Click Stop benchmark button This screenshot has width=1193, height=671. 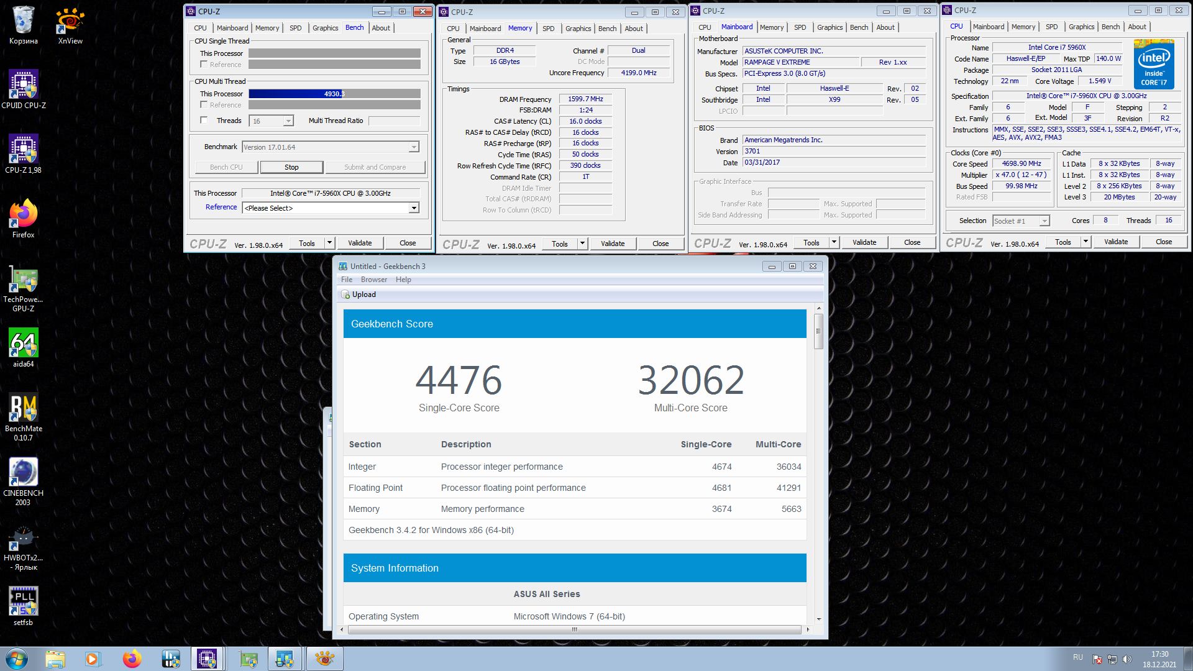pos(291,167)
